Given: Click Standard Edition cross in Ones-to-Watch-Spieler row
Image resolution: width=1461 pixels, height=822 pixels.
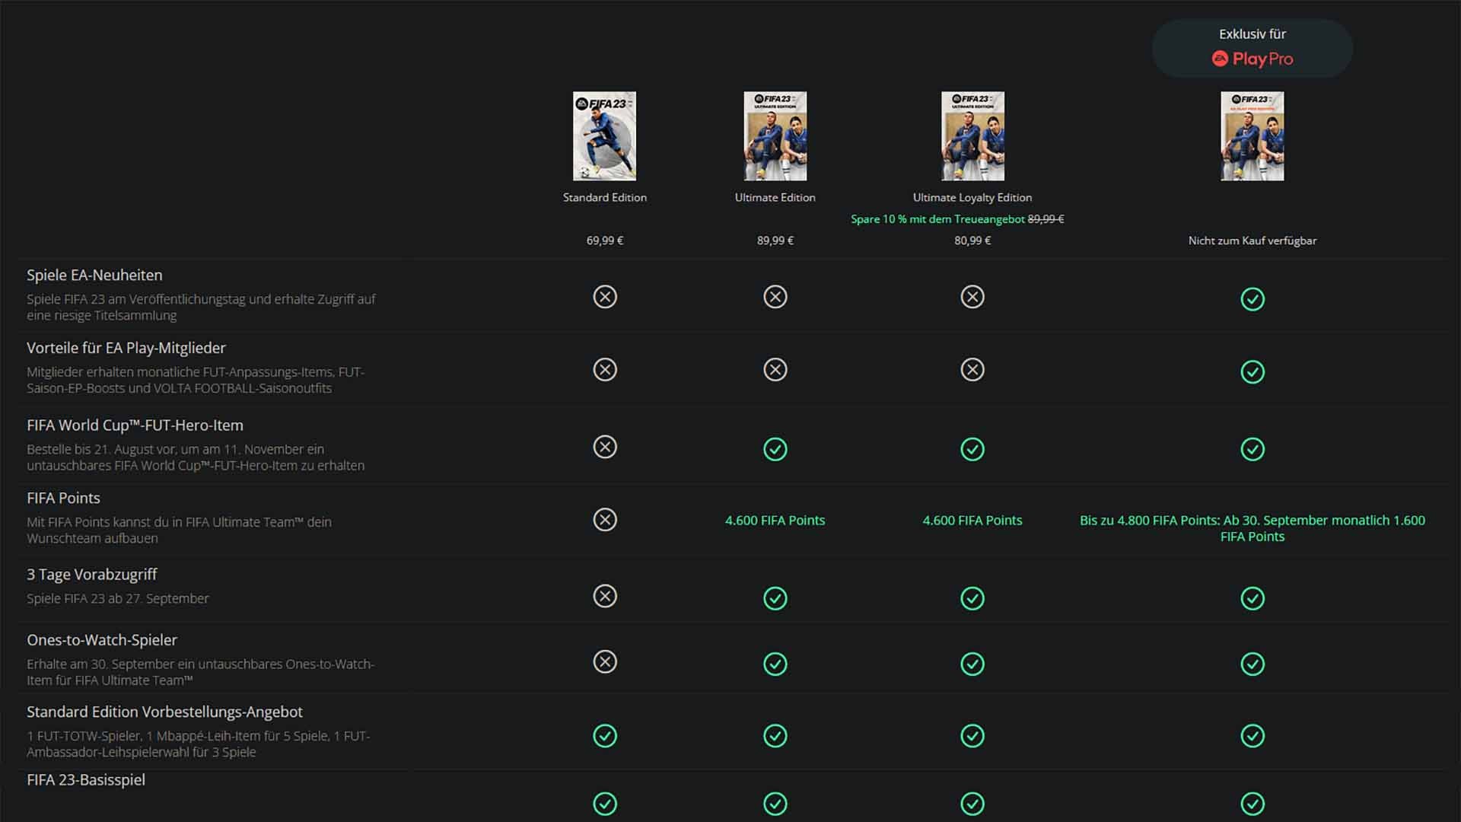Looking at the screenshot, I should point(605,661).
